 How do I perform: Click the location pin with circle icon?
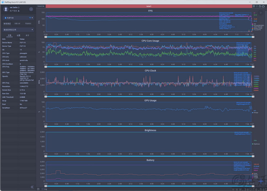tap(254, 6)
